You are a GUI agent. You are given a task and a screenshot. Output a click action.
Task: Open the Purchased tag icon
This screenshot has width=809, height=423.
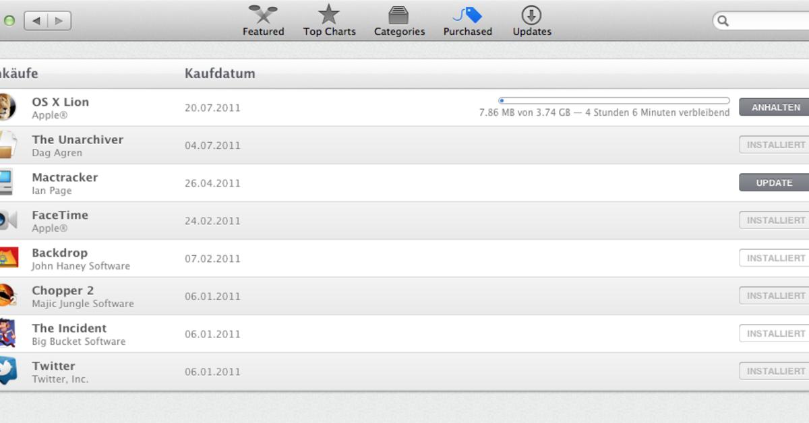[x=467, y=15]
